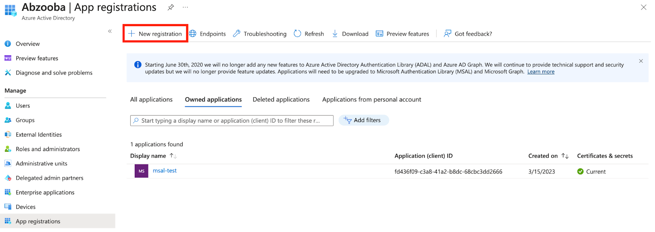This screenshot has height=232, width=655.
Task: Click the Certificates & secrets header
Action: click(x=605, y=156)
